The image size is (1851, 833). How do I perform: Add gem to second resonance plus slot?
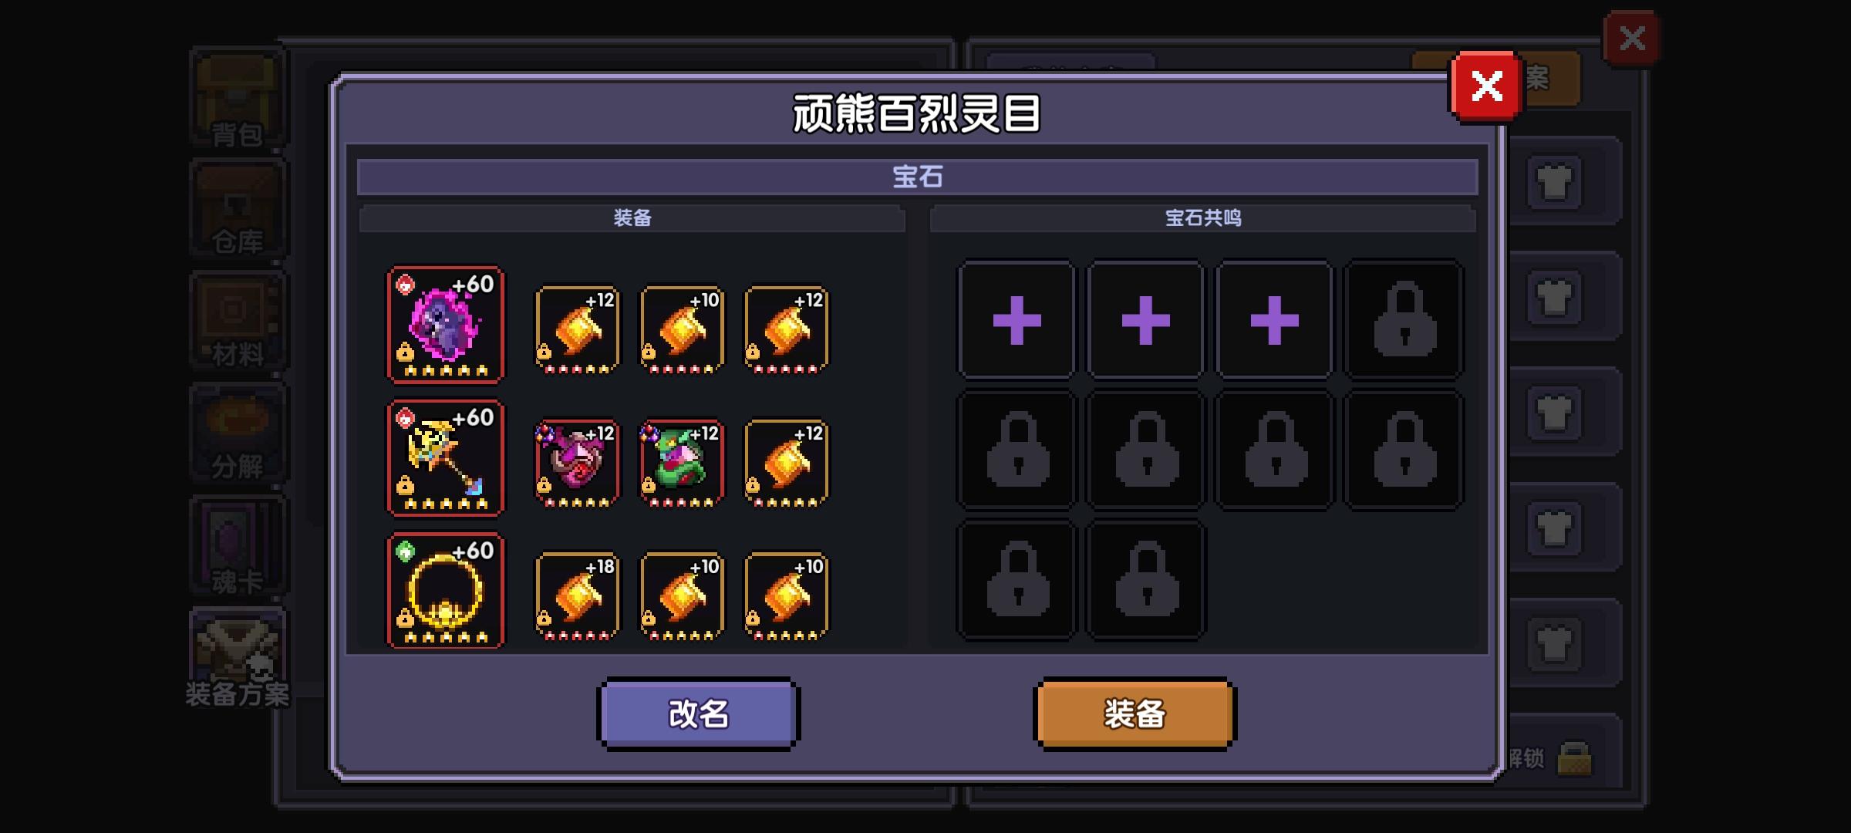pyautogui.click(x=1145, y=319)
